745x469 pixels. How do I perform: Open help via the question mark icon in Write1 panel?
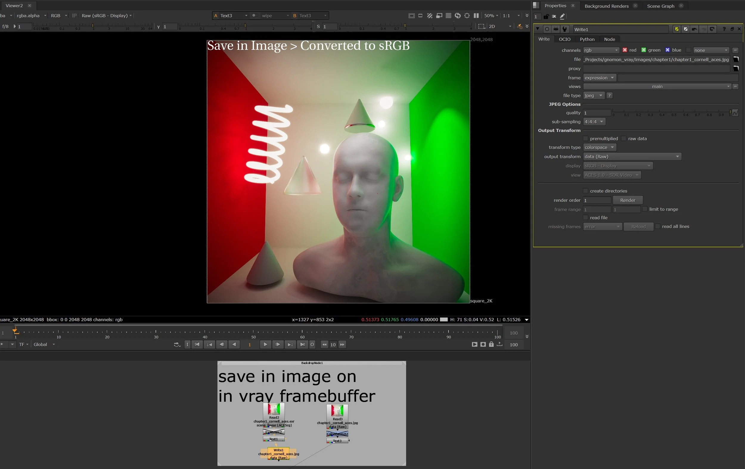[x=724, y=29]
